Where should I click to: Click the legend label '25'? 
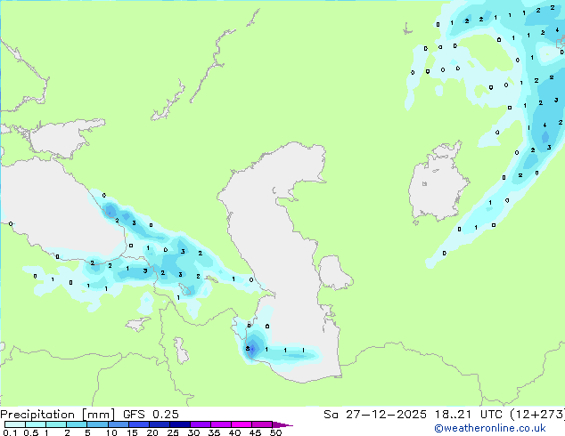click(173, 432)
